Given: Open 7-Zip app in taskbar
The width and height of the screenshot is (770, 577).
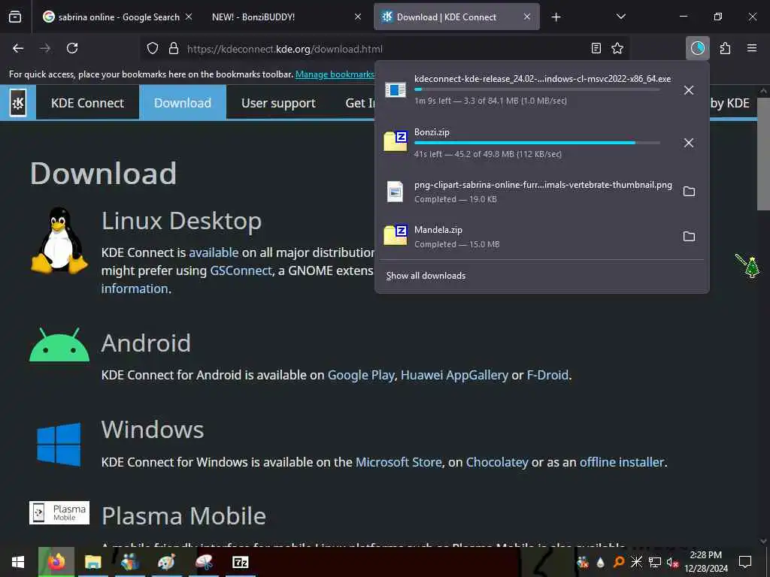Looking at the screenshot, I should (240, 562).
